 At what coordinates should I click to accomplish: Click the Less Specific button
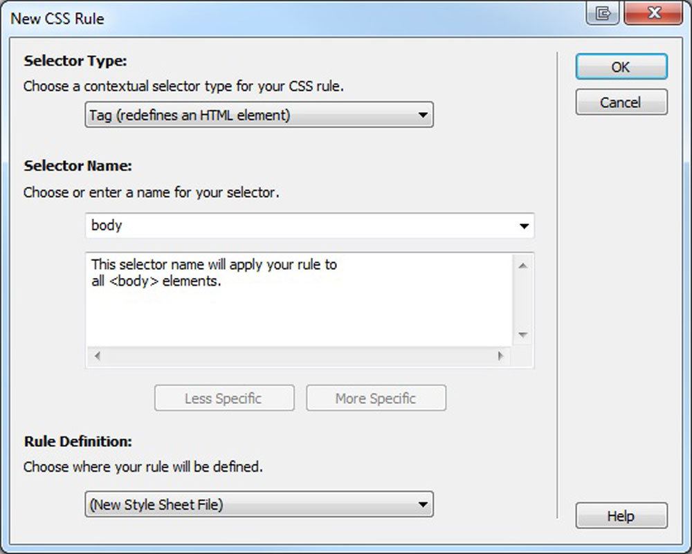point(224,398)
